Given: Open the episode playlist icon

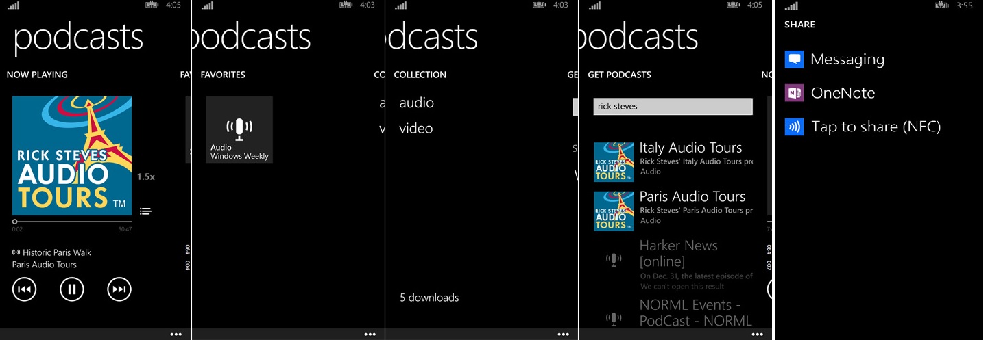Looking at the screenshot, I should [x=145, y=211].
